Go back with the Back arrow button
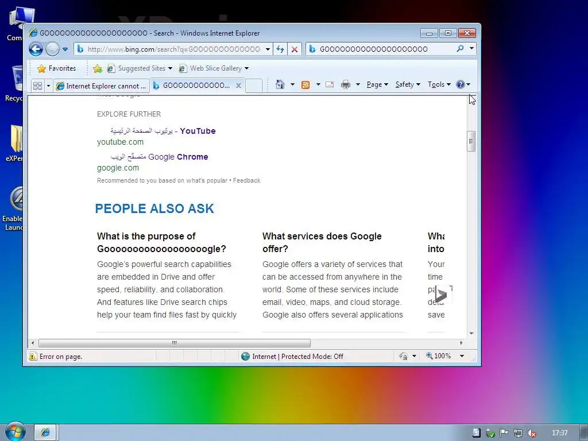The height and width of the screenshot is (441, 588). pyautogui.click(x=36, y=49)
